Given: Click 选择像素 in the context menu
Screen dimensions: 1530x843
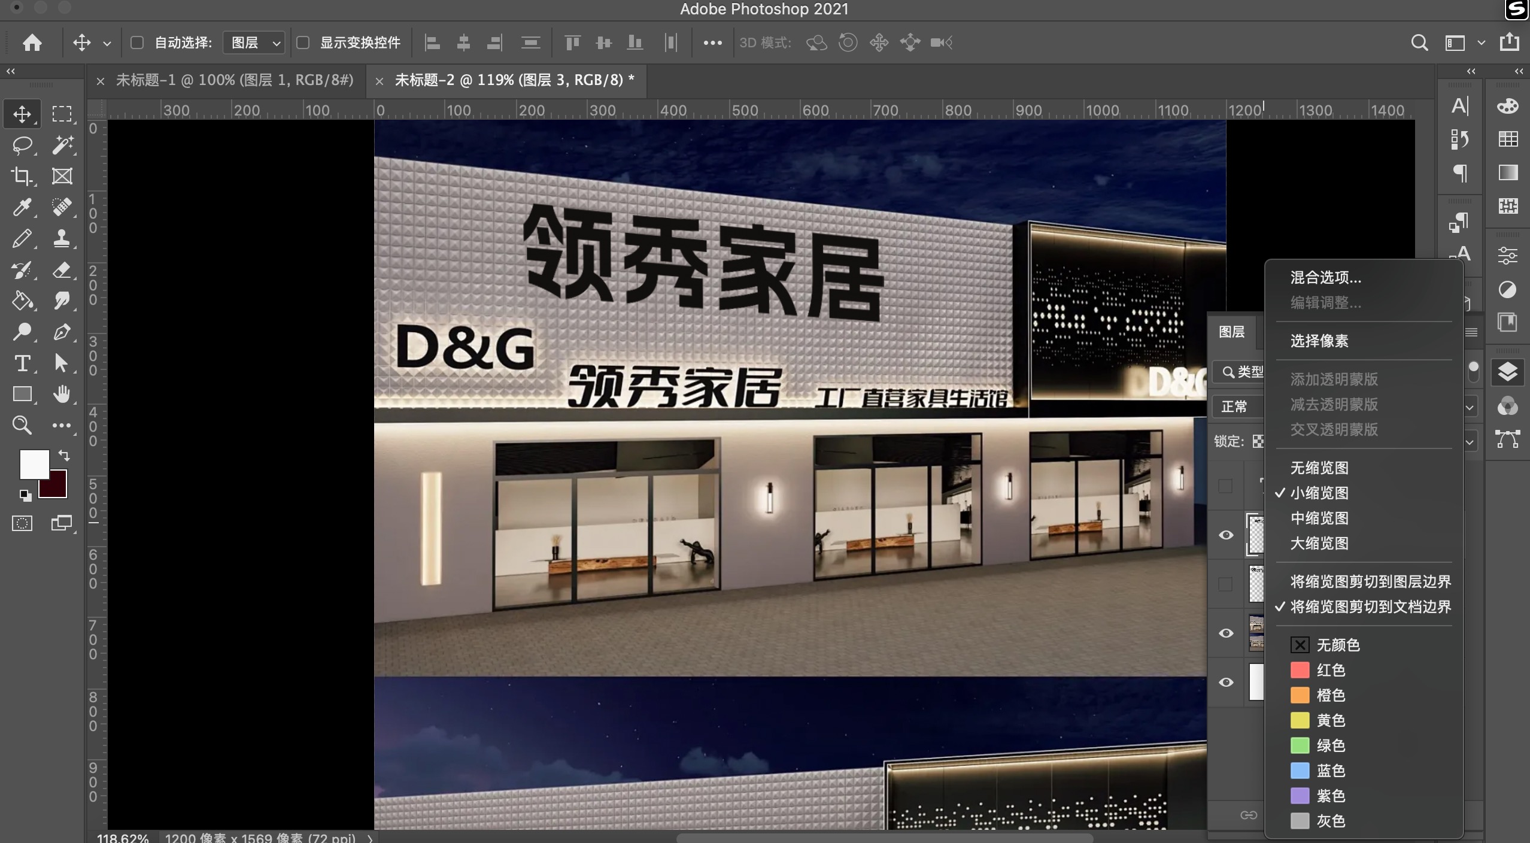Looking at the screenshot, I should [x=1319, y=341].
